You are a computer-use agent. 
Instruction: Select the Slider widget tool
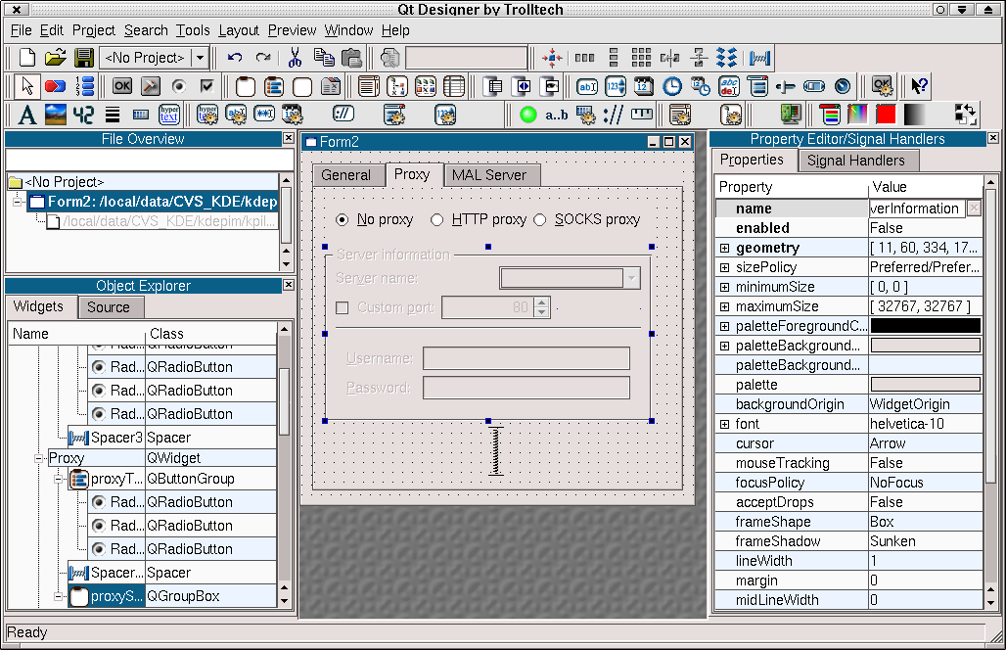click(x=785, y=86)
